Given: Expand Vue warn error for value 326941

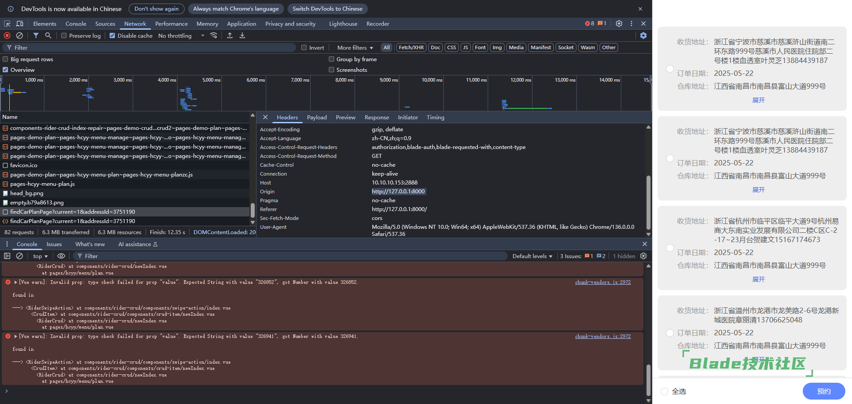Looking at the screenshot, I should (16, 336).
